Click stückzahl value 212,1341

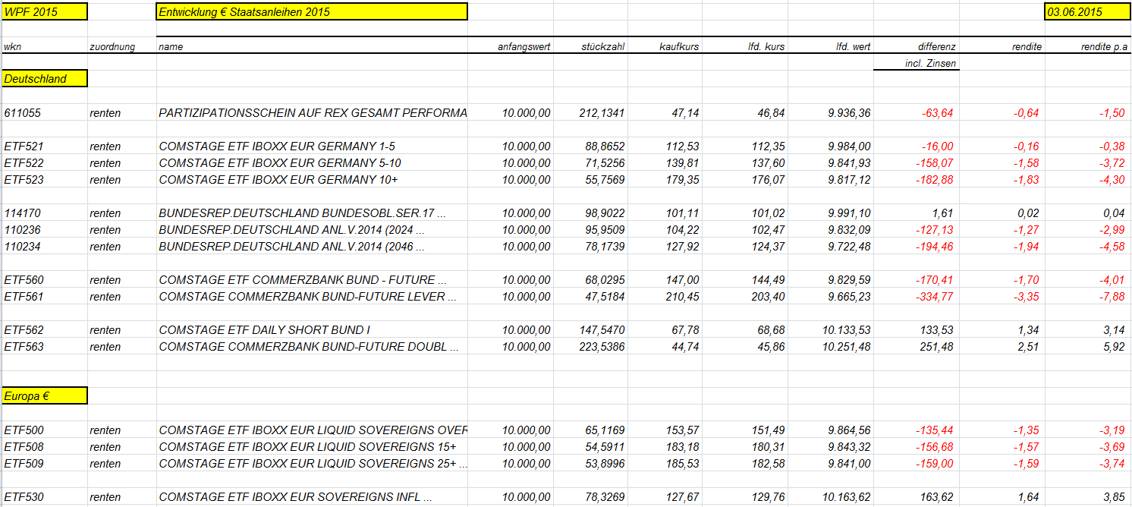[591, 113]
